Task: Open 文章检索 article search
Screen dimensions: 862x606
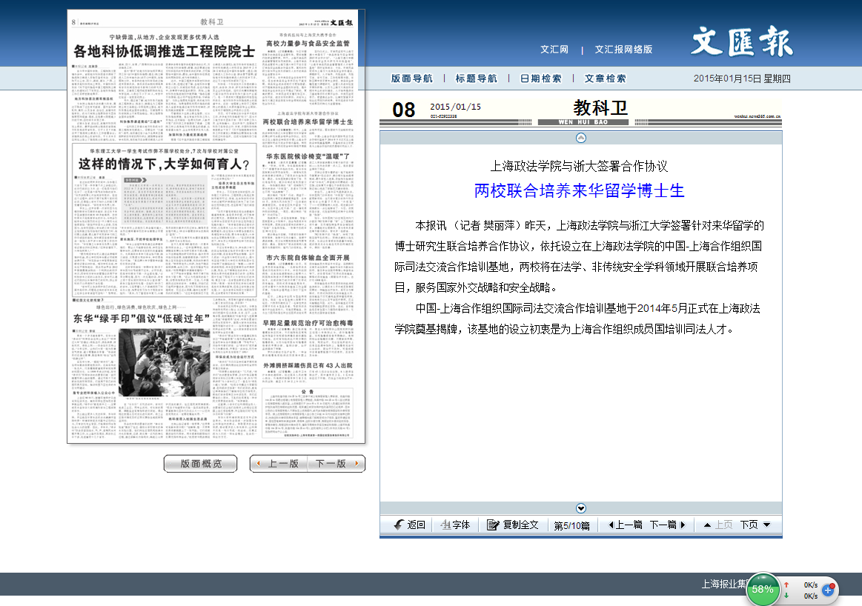Action: (605, 79)
